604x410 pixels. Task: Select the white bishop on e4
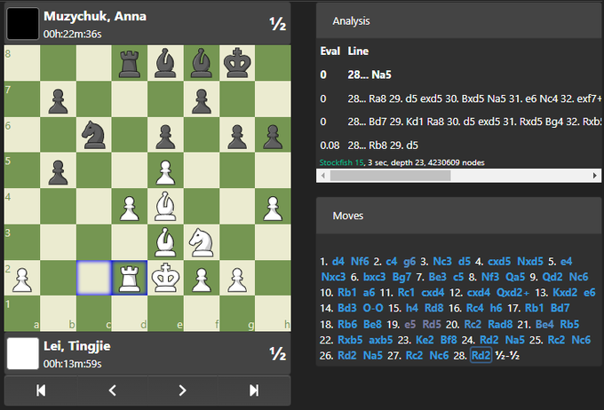165,205
